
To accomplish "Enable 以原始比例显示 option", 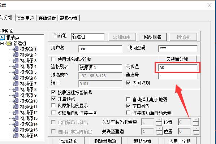I will coord(53,105).
